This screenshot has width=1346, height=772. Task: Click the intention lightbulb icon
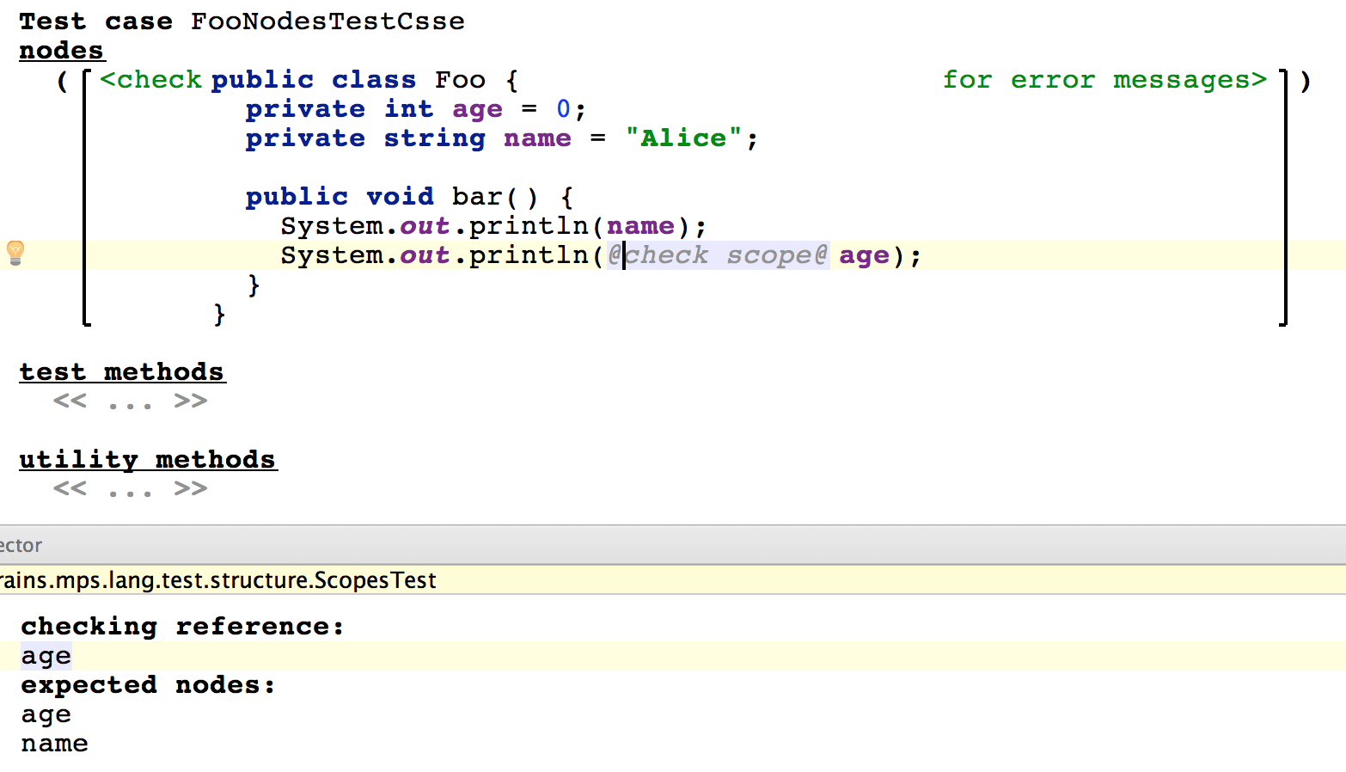(x=15, y=252)
